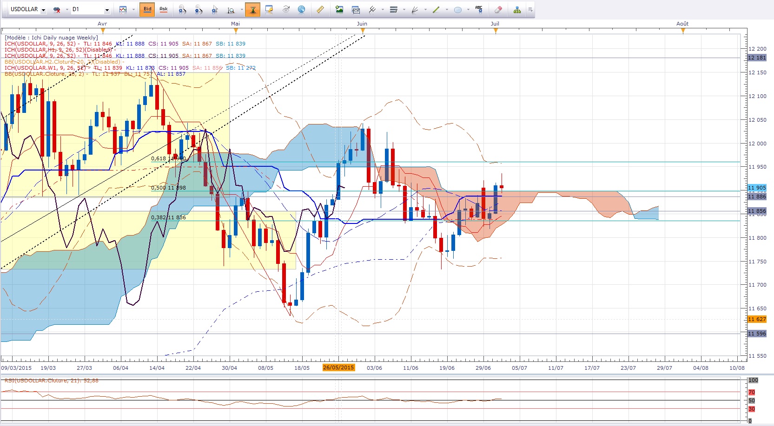This screenshot has width=774, height=426.
Task: Click the RSI indicator label
Action: pos(51,380)
